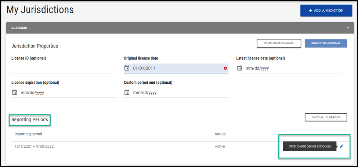
Task: Click the Active status of the period
Action: tap(220, 147)
